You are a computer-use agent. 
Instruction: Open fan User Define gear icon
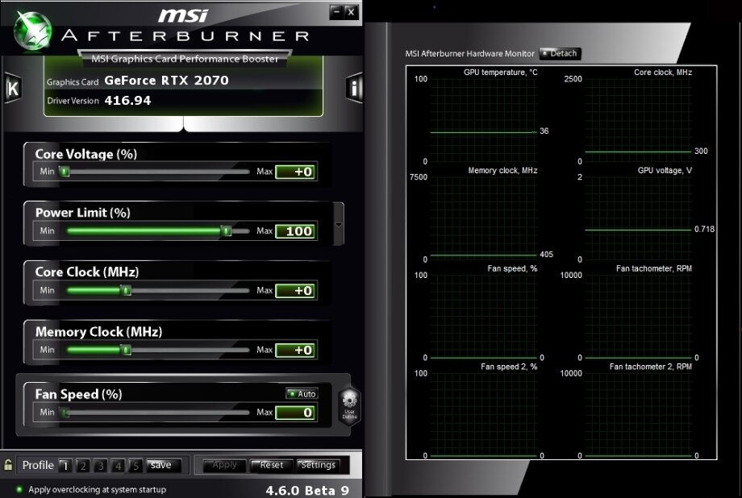(x=349, y=406)
